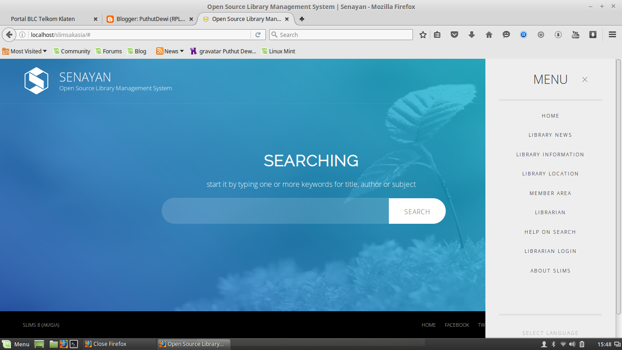Click the footer FACEBOOK link
The height and width of the screenshot is (350, 622).
(457, 325)
